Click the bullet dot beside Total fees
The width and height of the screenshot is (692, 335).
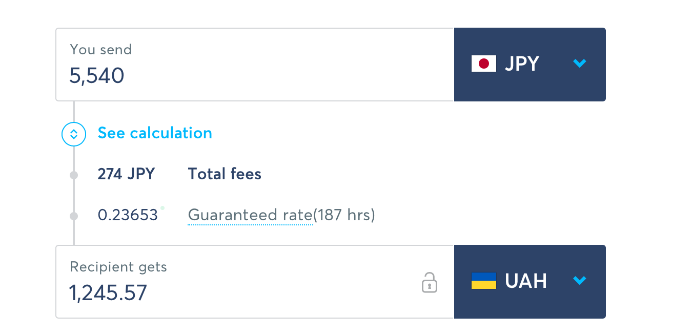tap(74, 175)
